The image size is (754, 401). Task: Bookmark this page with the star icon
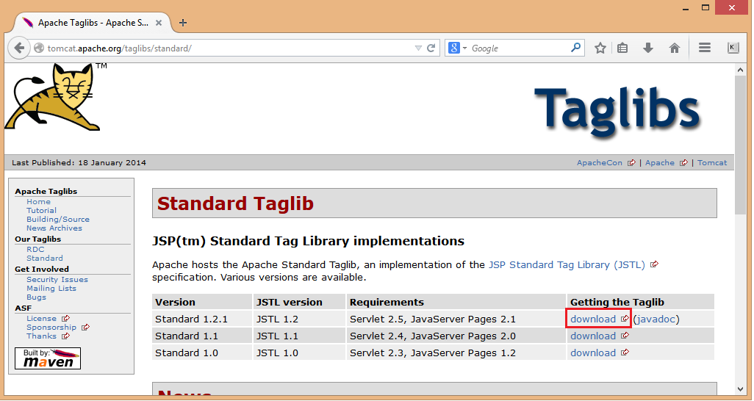coord(600,48)
